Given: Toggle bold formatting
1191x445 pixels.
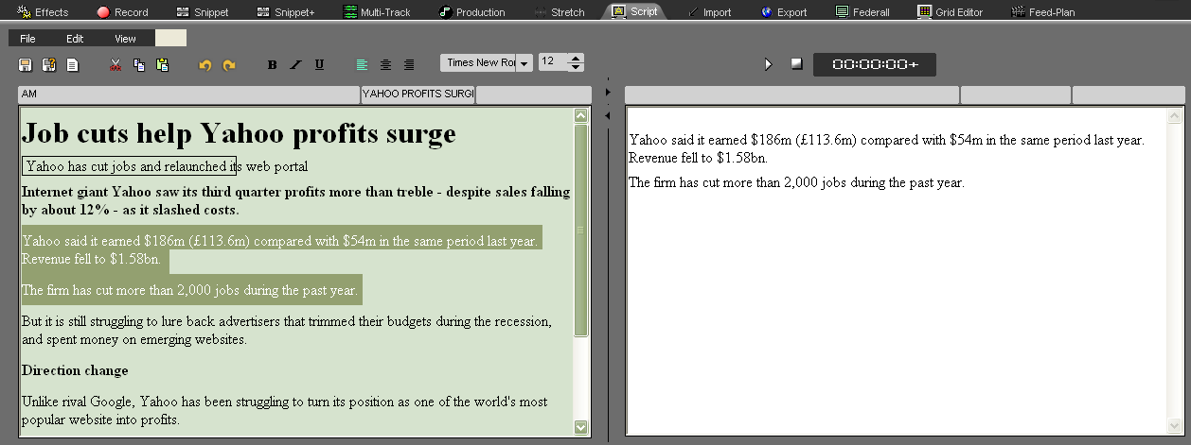Looking at the screenshot, I should (273, 65).
